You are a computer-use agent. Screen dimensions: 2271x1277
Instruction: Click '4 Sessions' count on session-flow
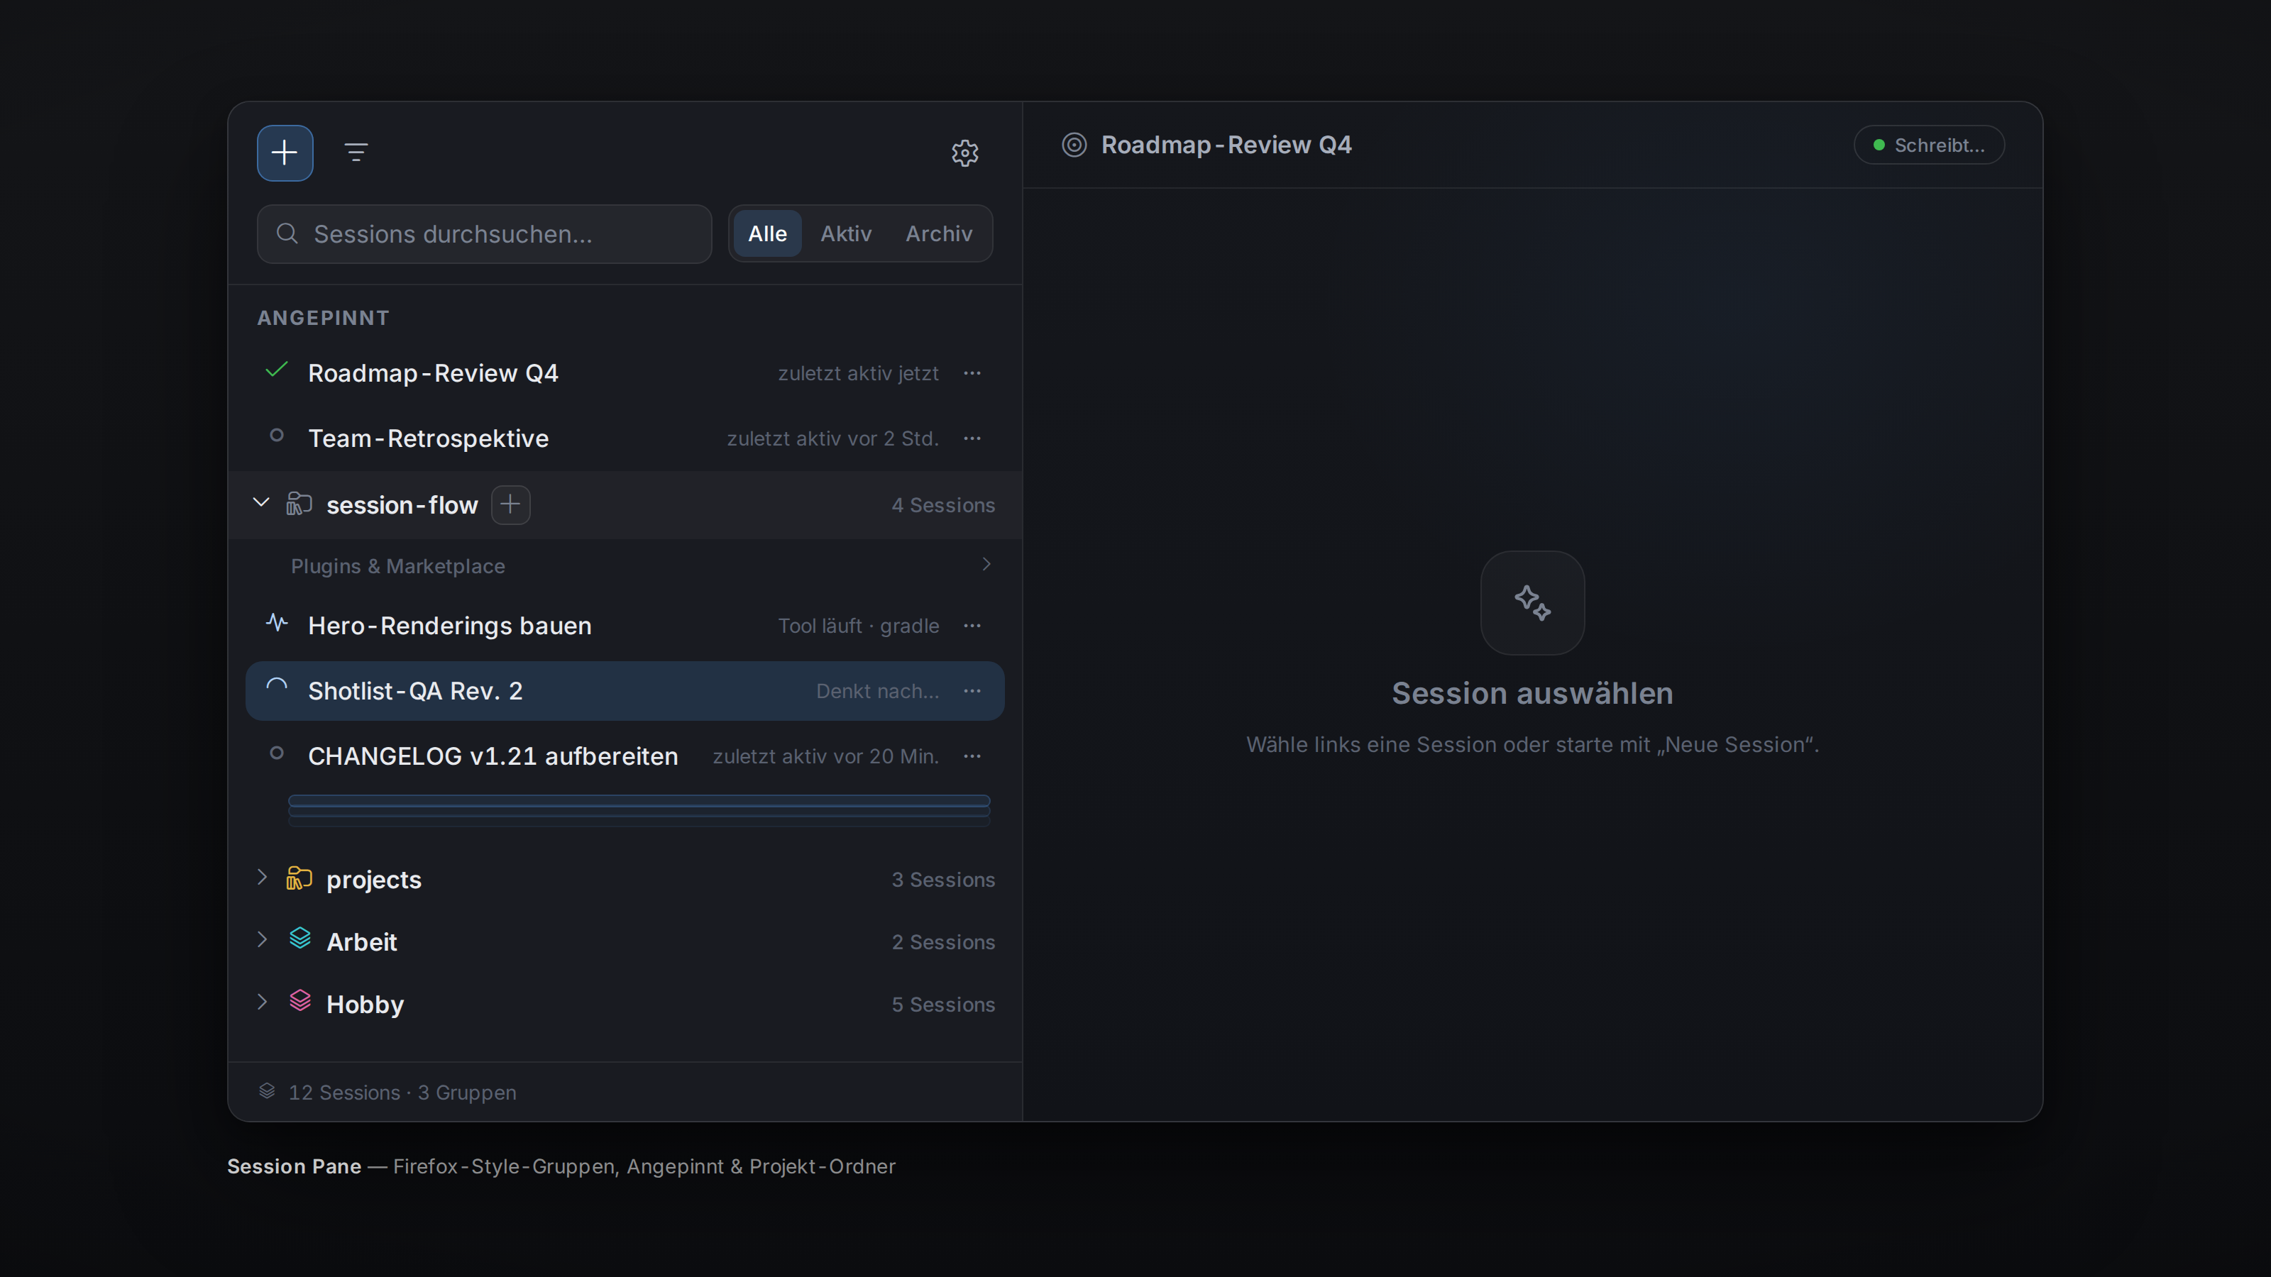942,505
